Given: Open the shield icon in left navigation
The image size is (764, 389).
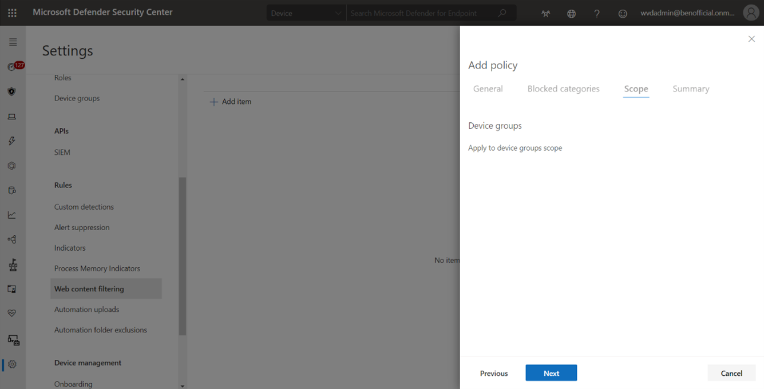Looking at the screenshot, I should 12,91.
